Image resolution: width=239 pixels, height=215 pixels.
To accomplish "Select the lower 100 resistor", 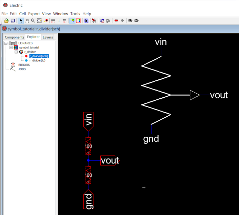I will tap(88, 175).
